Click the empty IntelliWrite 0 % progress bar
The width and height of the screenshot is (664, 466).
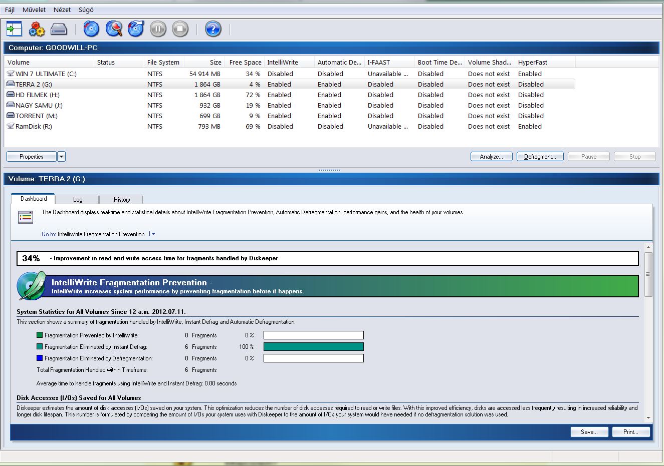314,335
